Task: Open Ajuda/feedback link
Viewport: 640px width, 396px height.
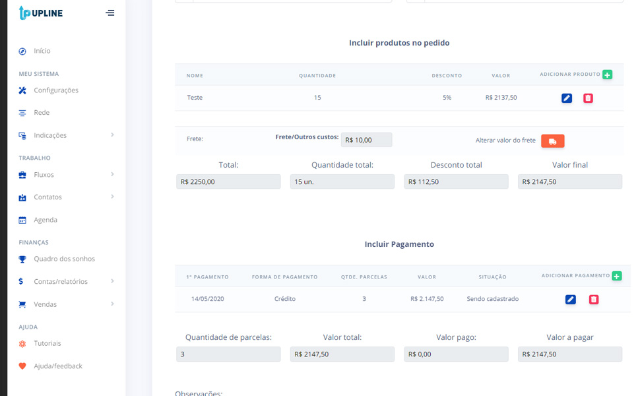Action: [57, 366]
